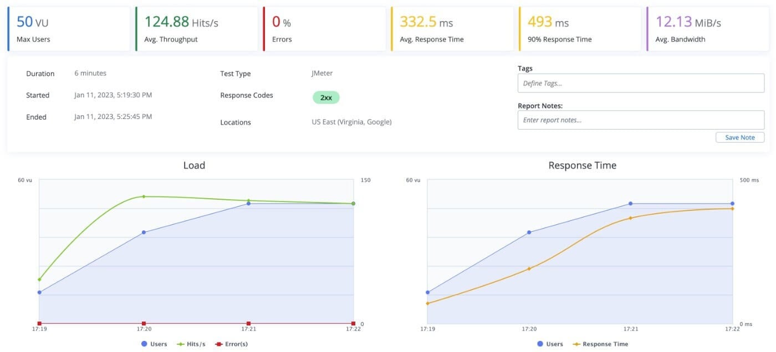
Task: Click the Load chart title
Action: (x=194, y=165)
